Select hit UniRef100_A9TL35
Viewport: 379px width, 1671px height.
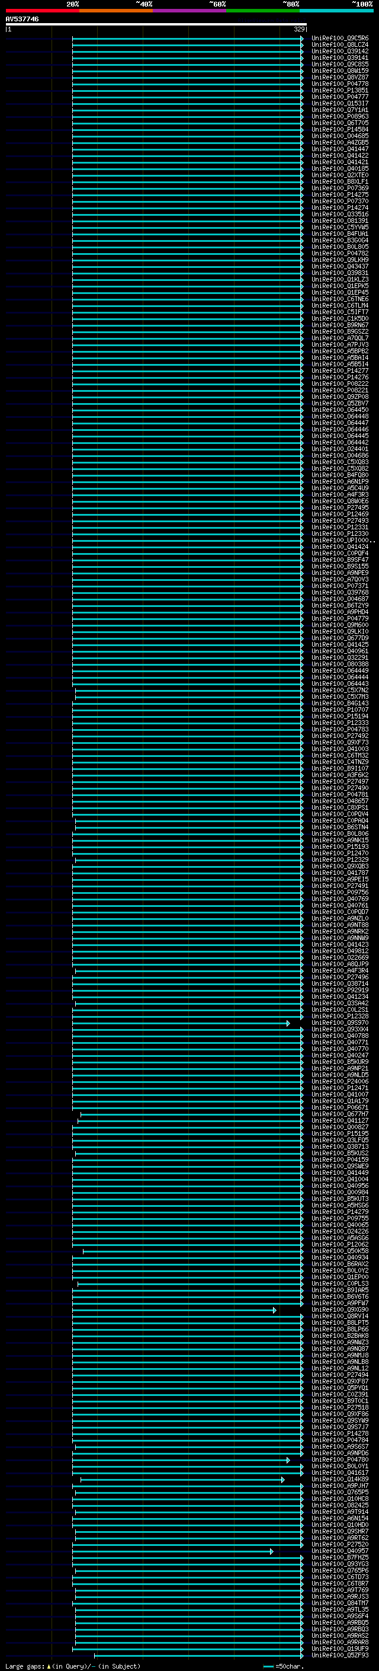point(339,1609)
